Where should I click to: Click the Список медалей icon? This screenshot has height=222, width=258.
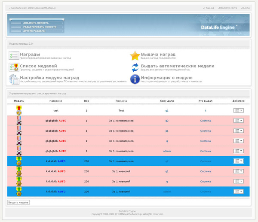point(14,67)
